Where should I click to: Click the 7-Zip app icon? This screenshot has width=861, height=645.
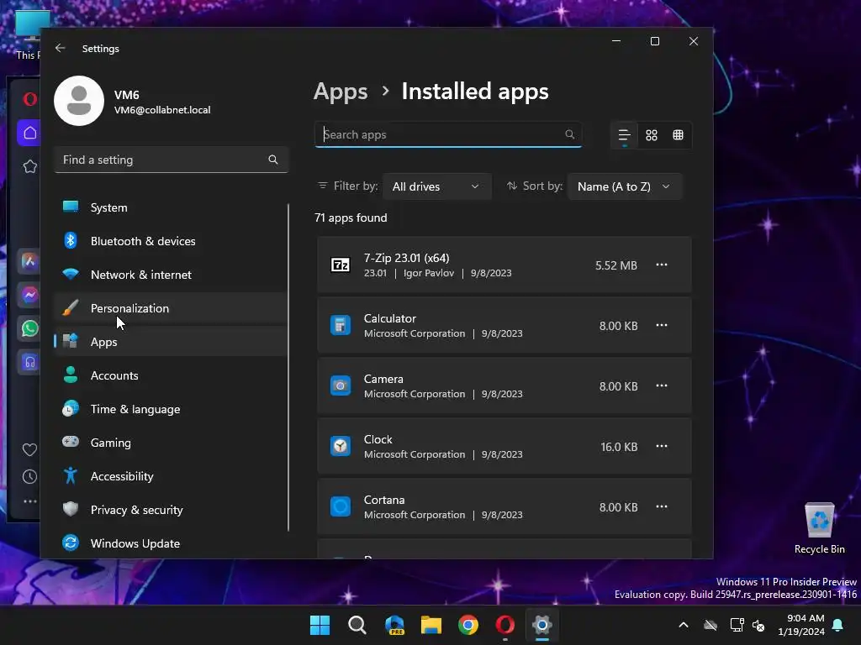point(341,265)
